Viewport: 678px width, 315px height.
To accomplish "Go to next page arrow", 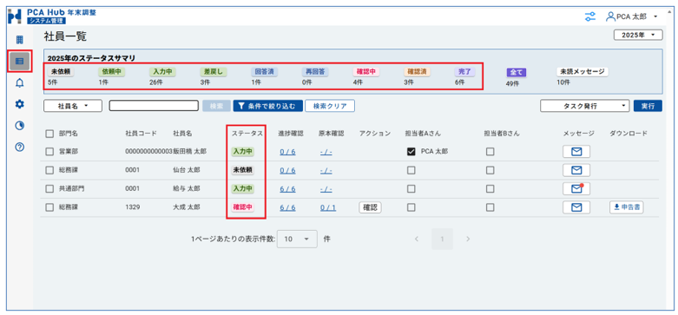I will click(x=468, y=239).
